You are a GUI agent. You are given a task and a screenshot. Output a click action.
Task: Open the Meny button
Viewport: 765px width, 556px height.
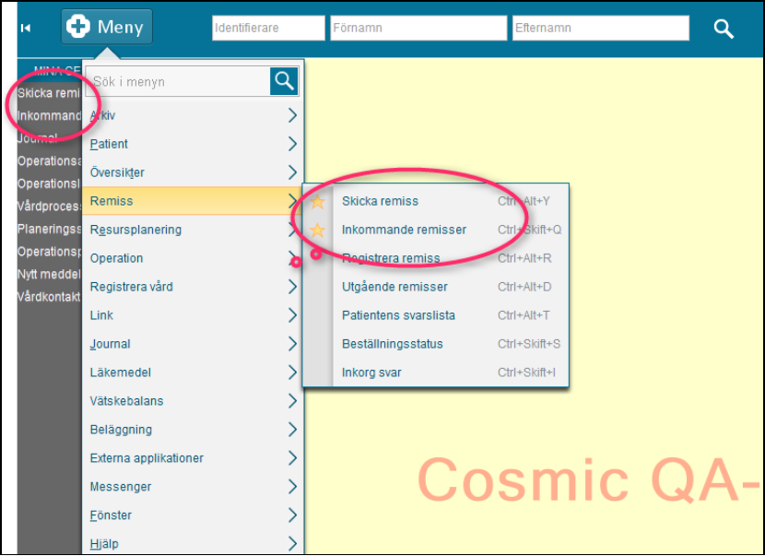tap(107, 27)
